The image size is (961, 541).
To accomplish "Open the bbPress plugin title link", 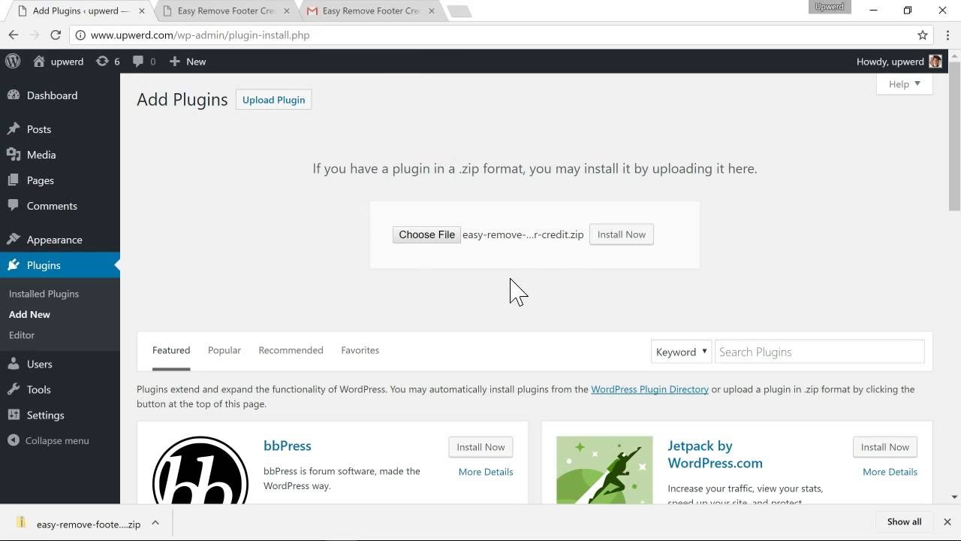I will [287, 446].
